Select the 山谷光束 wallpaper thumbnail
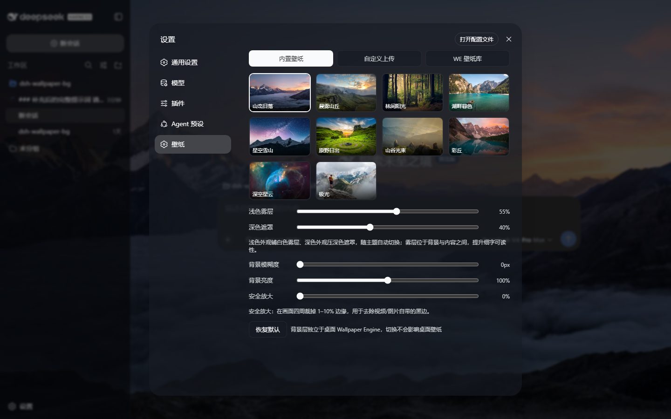 pos(412,136)
